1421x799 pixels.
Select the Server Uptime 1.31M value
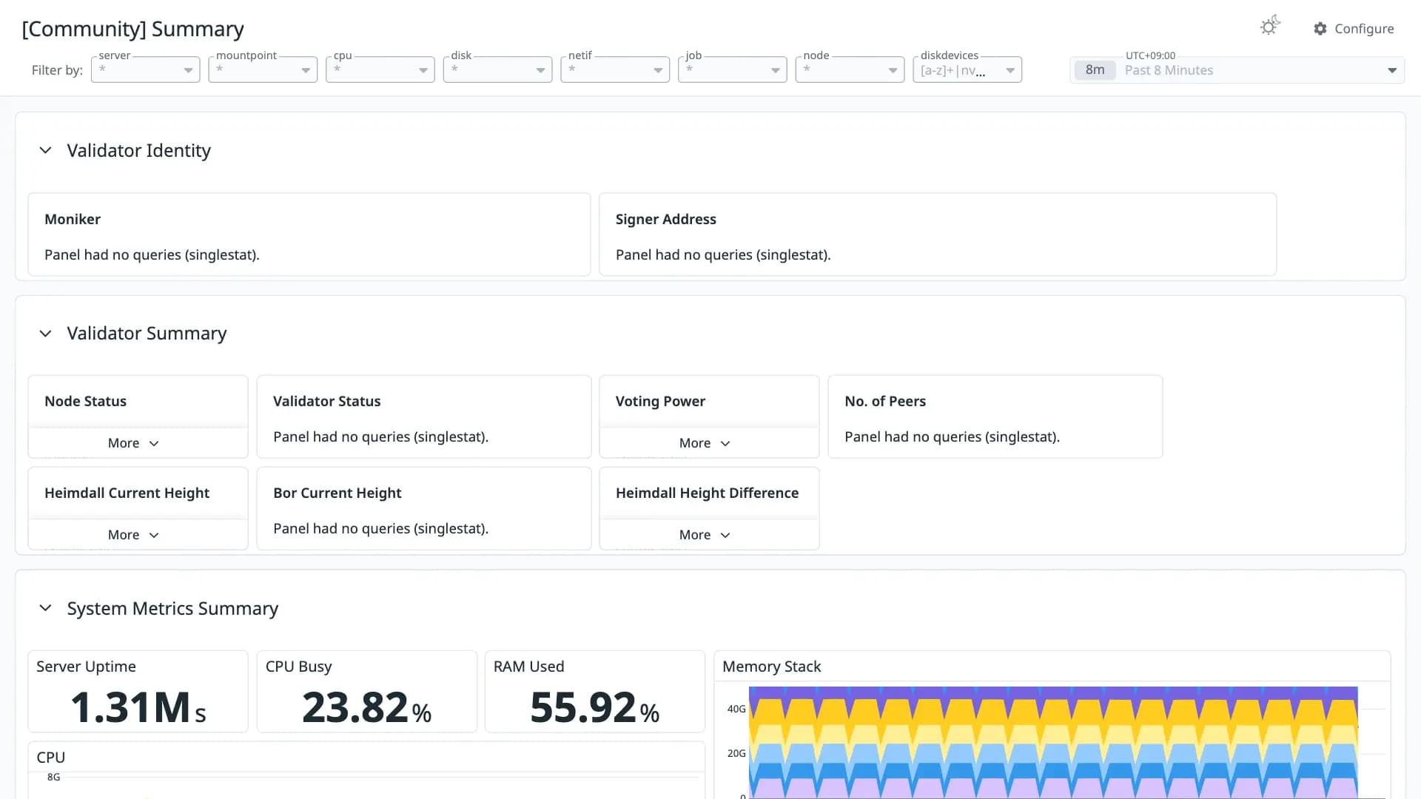(x=138, y=707)
